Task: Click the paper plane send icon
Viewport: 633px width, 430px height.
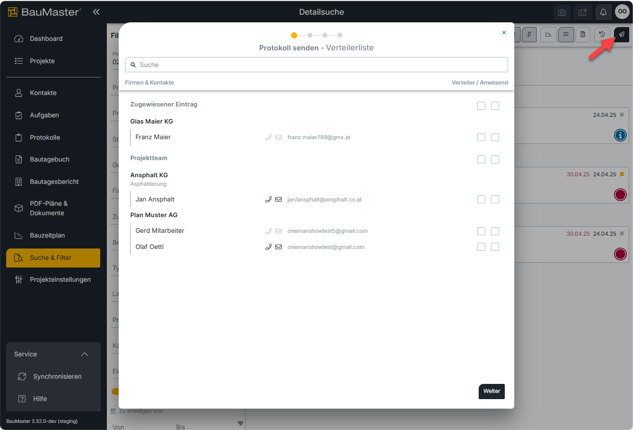Action: (x=622, y=34)
